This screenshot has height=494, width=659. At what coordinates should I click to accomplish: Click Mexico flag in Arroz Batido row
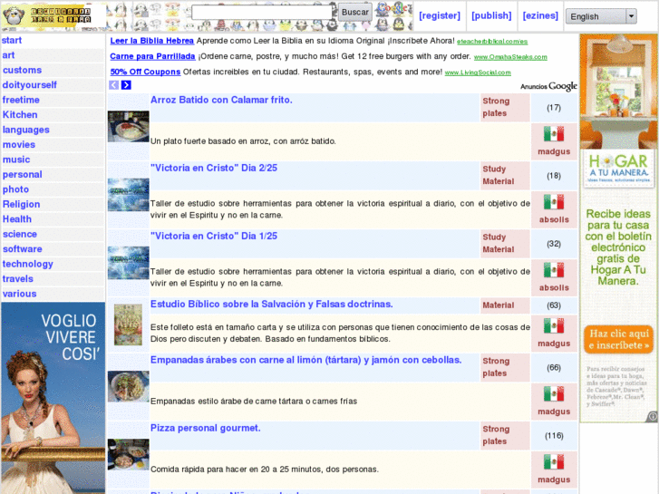pyautogui.click(x=554, y=134)
